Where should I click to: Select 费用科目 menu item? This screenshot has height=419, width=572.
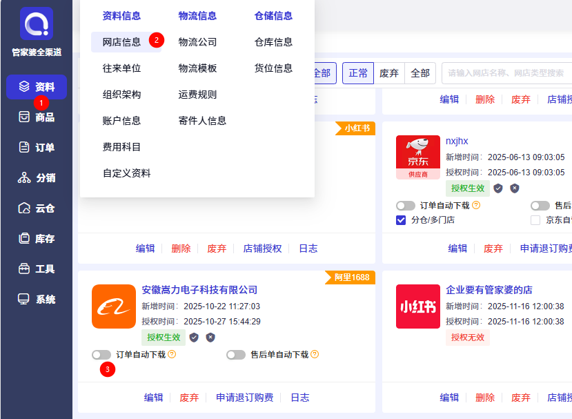[121, 147]
